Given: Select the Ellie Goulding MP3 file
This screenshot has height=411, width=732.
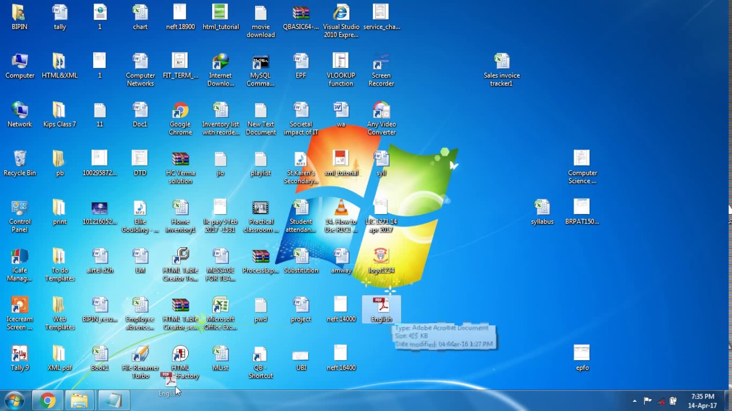Looking at the screenshot, I should pos(140,207).
